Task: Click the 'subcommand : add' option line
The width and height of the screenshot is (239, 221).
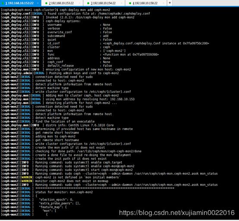Action: point(55,36)
